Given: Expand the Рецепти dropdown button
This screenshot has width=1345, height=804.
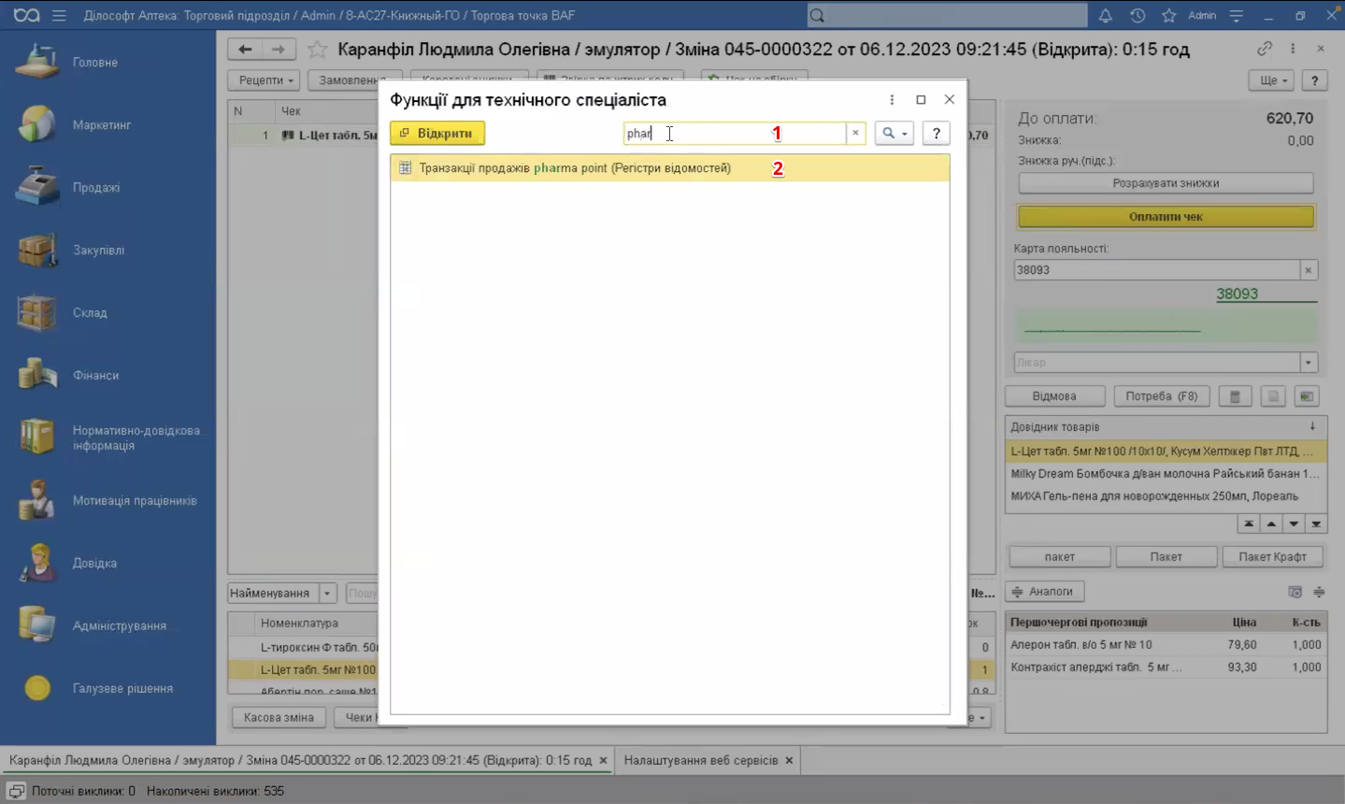Looking at the screenshot, I should [265, 80].
